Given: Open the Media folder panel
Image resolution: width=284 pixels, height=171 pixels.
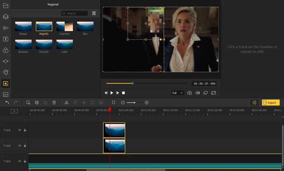Looking at the screenshot, I should pyautogui.click(x=6, y=6).
